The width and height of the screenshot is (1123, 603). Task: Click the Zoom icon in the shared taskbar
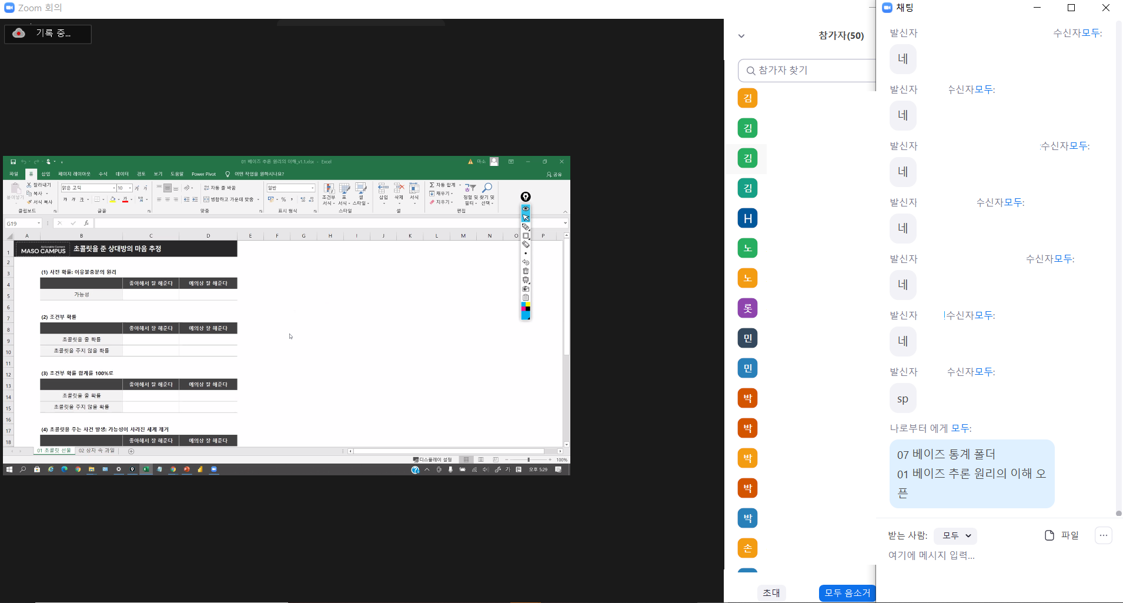coord(214,469)
